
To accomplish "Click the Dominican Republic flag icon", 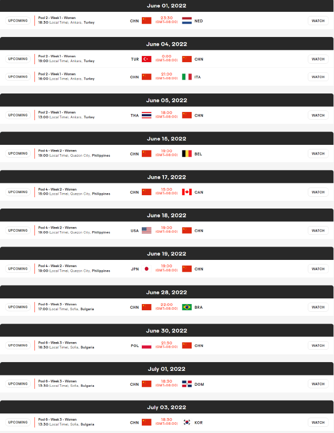I will coord(187,384).
